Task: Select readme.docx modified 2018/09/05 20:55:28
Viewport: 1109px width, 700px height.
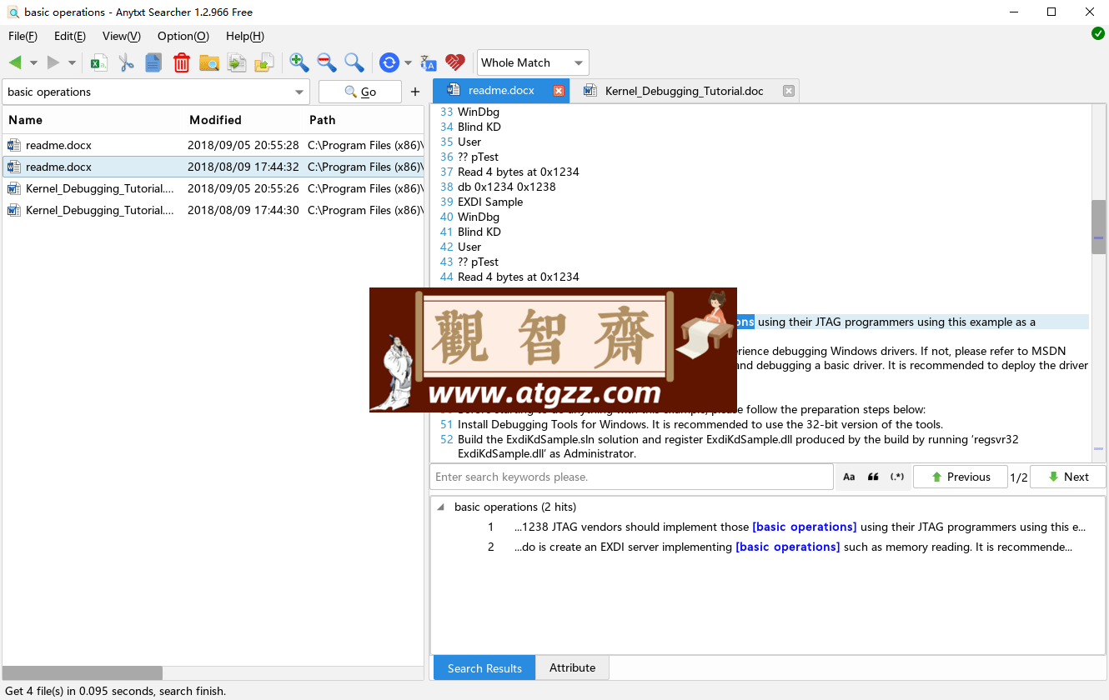Action: tap(213, 145)
